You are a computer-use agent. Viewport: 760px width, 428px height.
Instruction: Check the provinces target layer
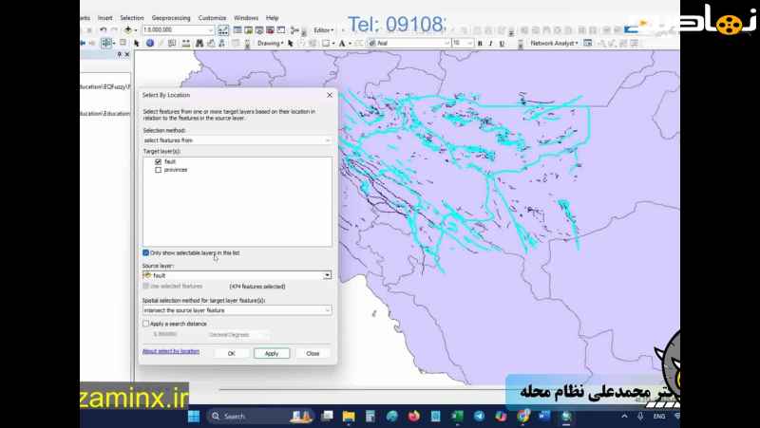pos(158,170)
